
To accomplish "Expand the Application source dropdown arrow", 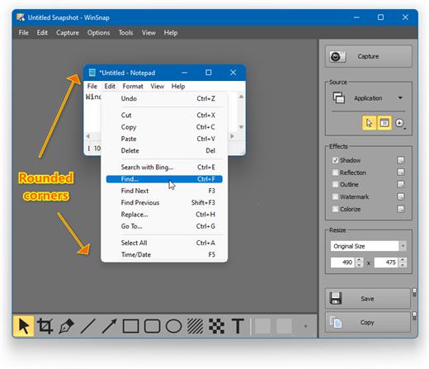I will [x=400, y=98].
